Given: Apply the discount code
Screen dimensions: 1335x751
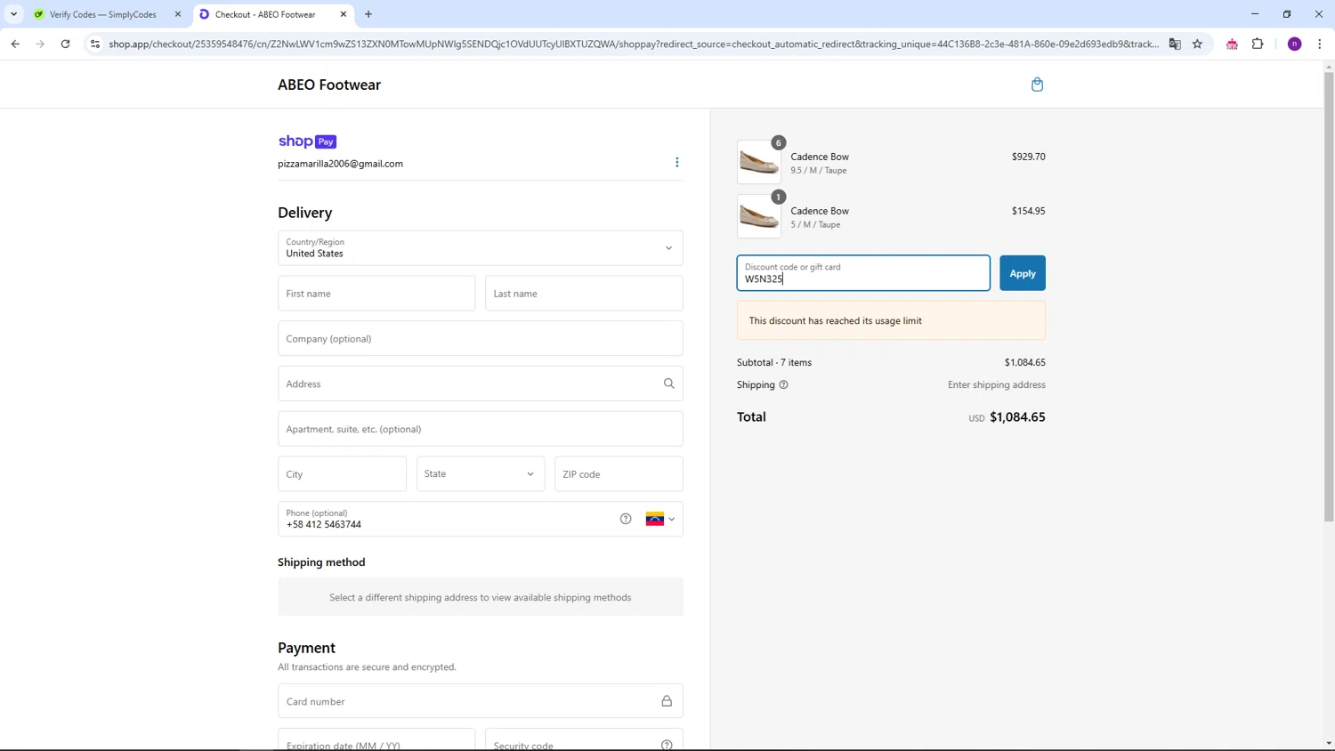Looking at the screenshot, I should pos(1023,273).
